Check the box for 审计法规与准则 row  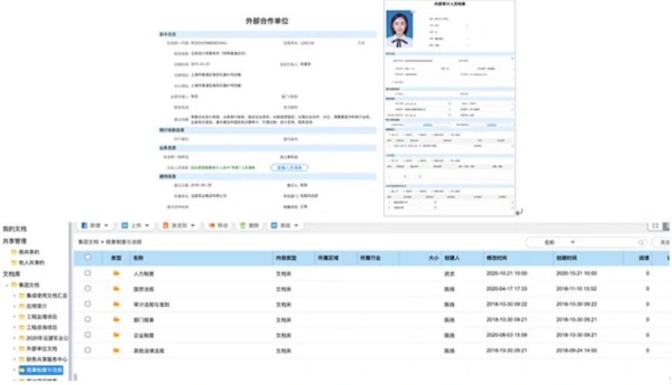87,304
